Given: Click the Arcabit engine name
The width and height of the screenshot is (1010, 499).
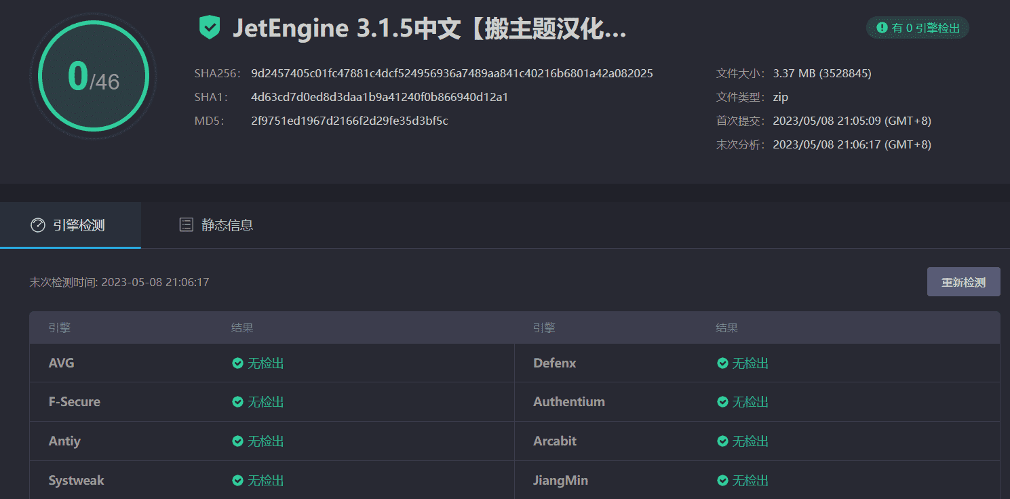Looking at the screenshot, I should click(x=555, y=441).
